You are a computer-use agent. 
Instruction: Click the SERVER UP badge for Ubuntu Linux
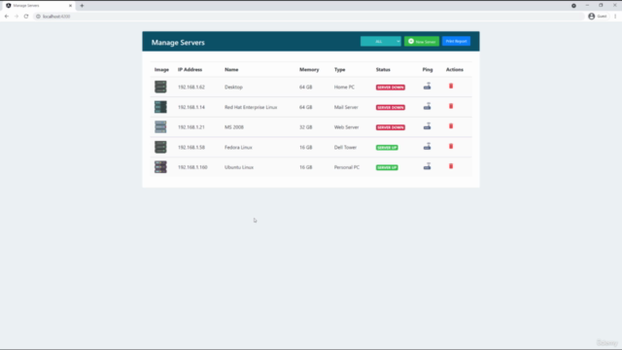click(387, 167)
